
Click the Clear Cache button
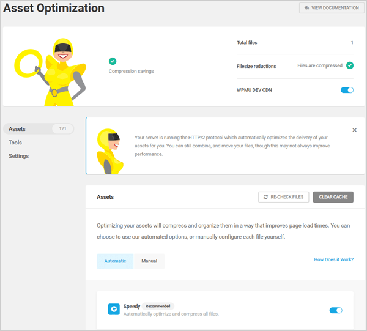click(x=333, y=197)
